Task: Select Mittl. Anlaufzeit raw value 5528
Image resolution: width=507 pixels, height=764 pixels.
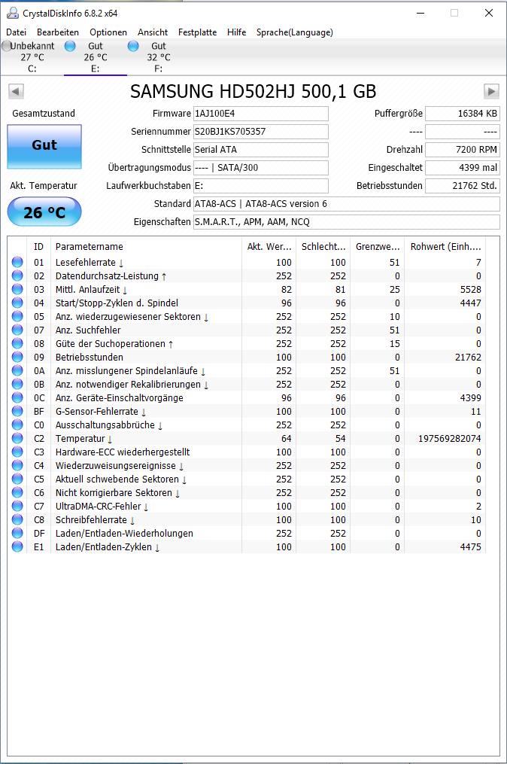Action: point(470,290)
